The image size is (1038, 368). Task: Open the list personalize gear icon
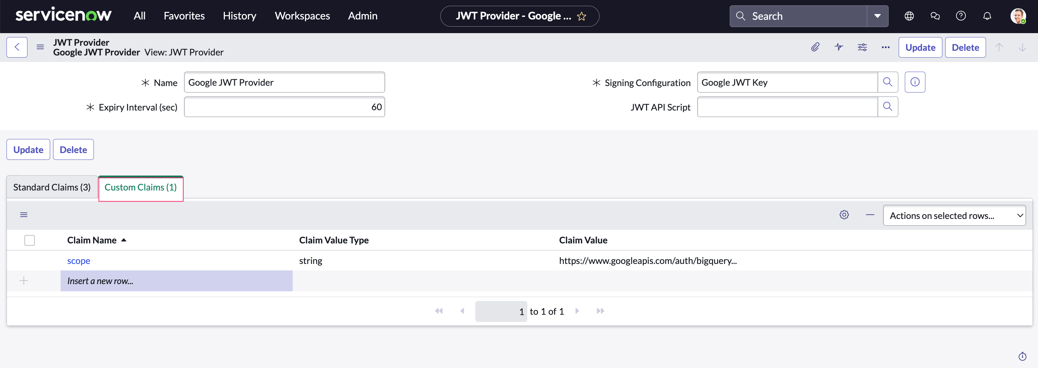pos(844,215)
